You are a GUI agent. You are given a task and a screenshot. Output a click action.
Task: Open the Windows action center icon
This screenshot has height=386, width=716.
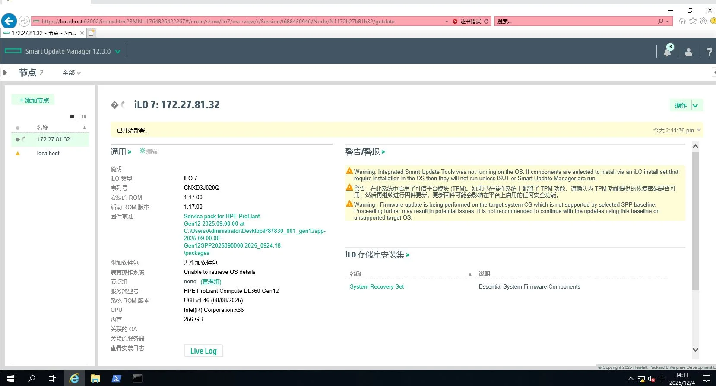(706, 379)
